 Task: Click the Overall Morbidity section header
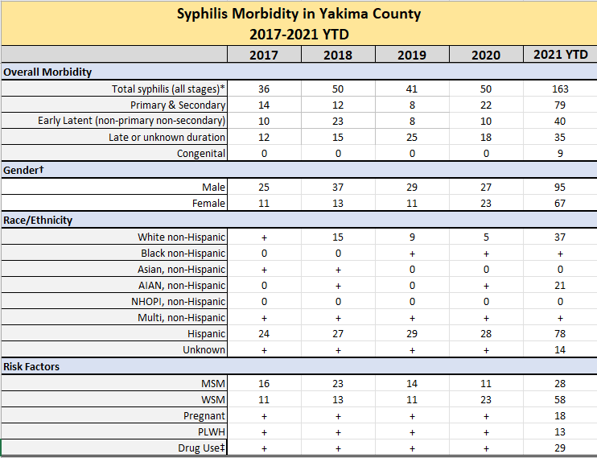point(47,72)
